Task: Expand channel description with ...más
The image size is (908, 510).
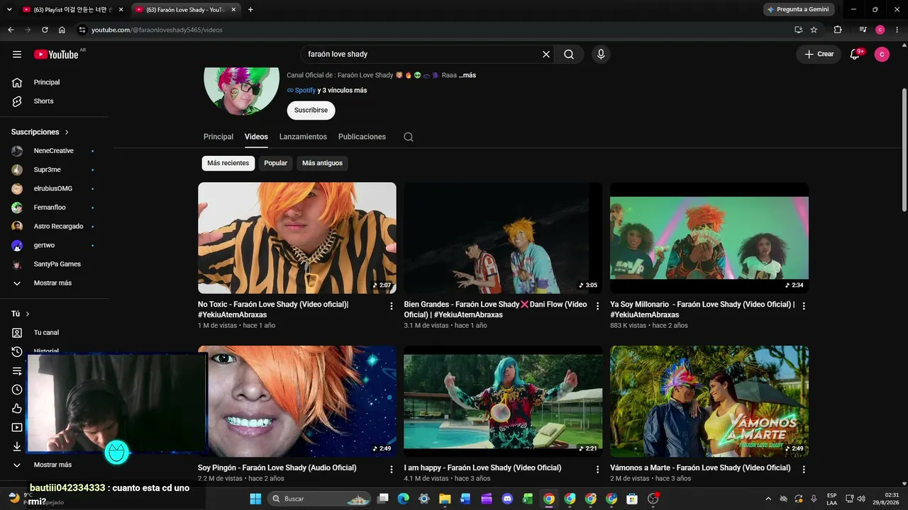Action: 467,75
